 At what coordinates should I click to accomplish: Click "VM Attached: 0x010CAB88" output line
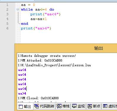40,60
